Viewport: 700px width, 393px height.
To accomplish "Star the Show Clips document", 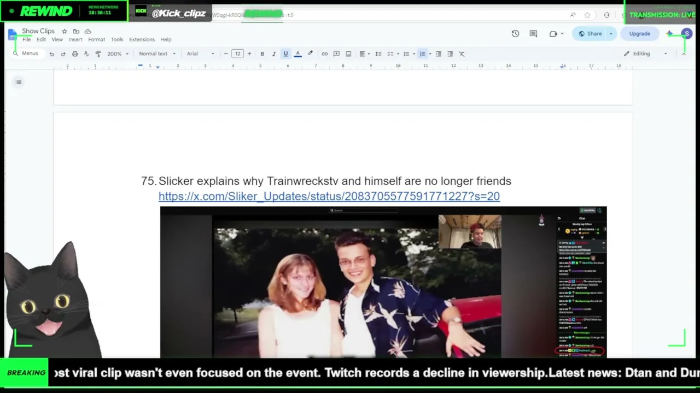I will tap(65, 31).
